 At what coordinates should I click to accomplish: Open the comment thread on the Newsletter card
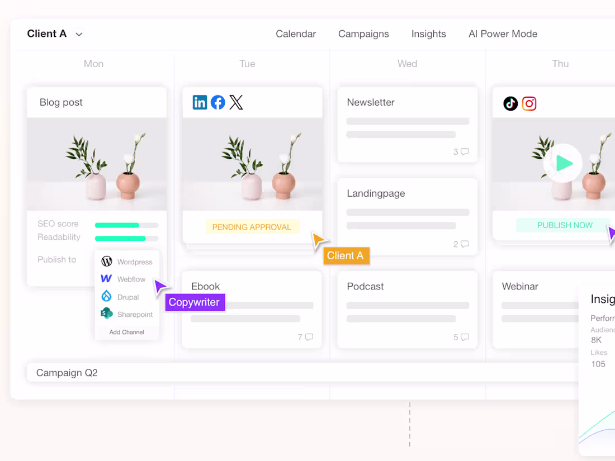[x=462, y=151]
